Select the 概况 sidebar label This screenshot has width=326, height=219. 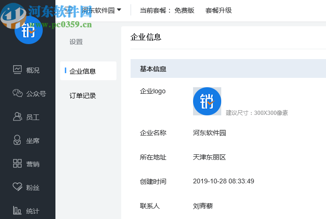click(x=33, y=70)
